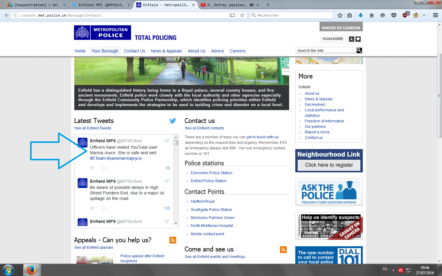The width and height of the screenshot is (442, 276).
Task: Like the Marina Joyce tweet
Action: tap(92, 168)
